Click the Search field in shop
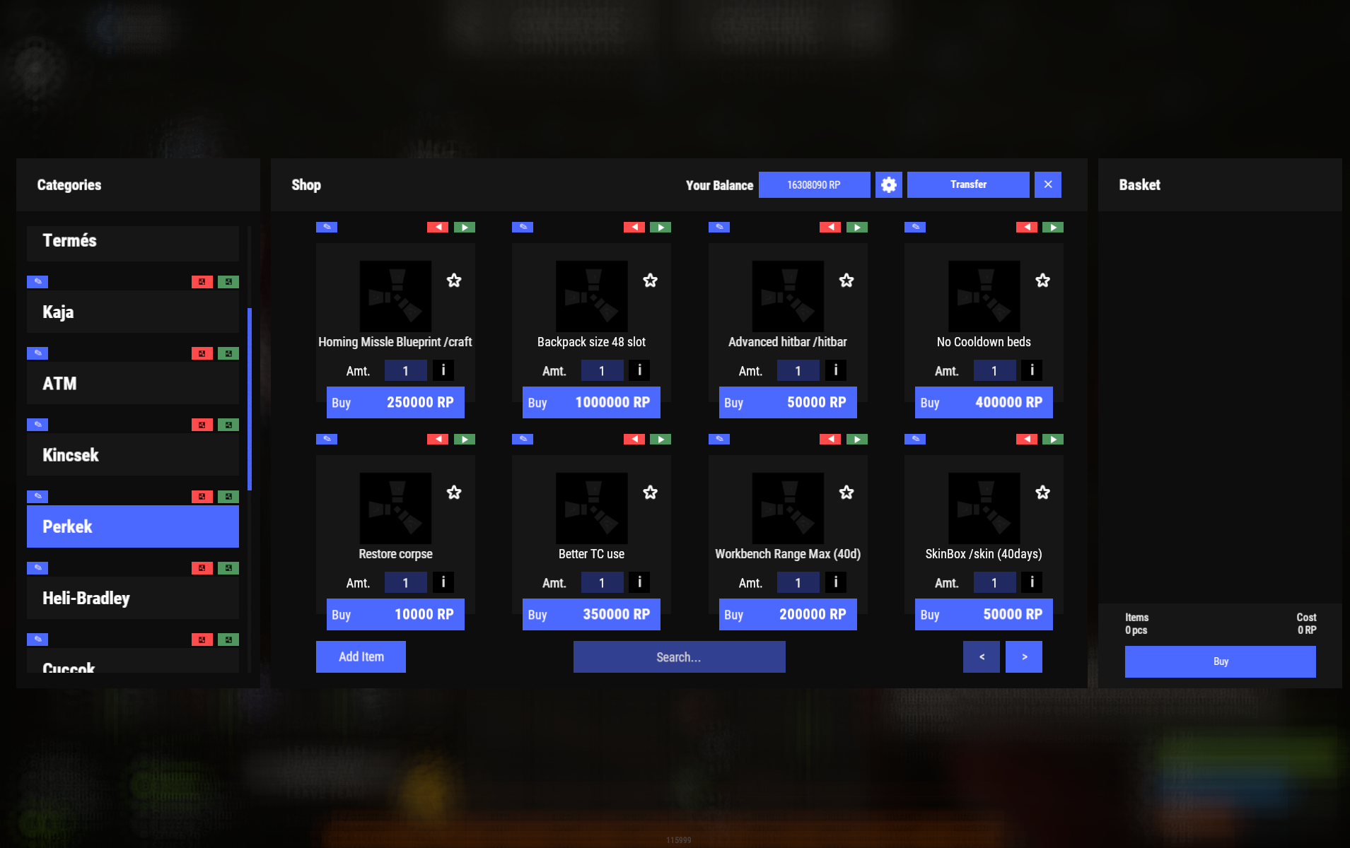The height and width of the screenshot is (848, 1350). coord(679,656)
